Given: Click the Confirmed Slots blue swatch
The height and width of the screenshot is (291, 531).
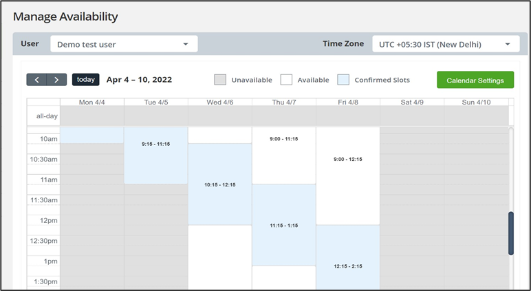Looking at the screenshot, I should pos(343,80).
